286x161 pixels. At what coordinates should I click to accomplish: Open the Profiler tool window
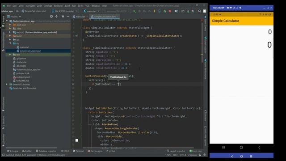(27, 151)
